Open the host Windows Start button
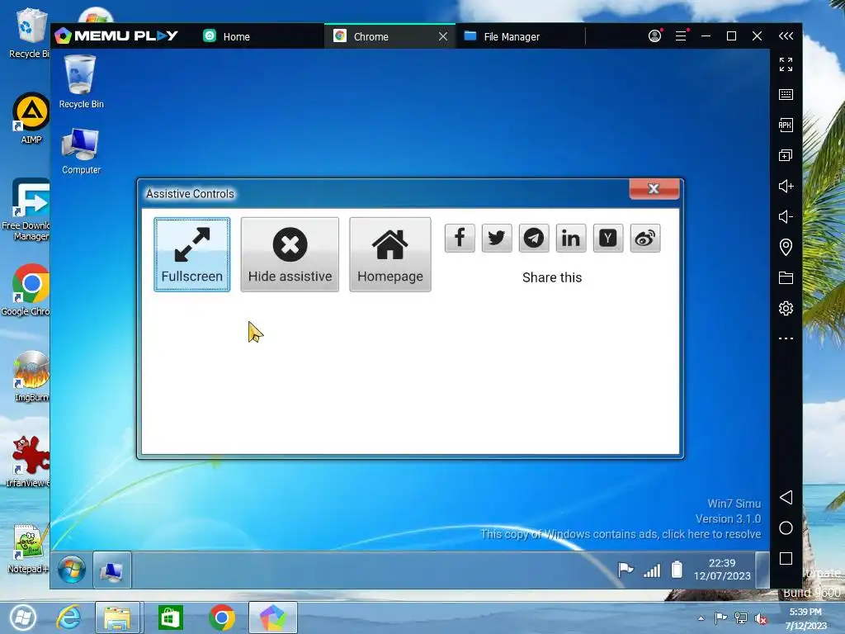Screen dimensions: 845x634 [22, 617]
